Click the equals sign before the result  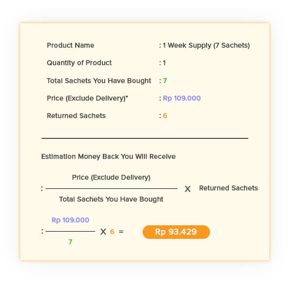coord(121,232)
